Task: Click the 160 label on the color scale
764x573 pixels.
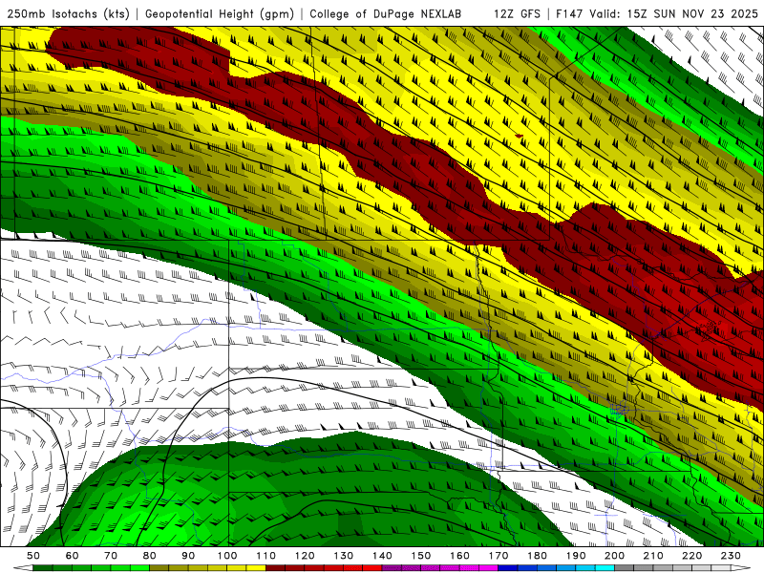Action: pos(459,556)
